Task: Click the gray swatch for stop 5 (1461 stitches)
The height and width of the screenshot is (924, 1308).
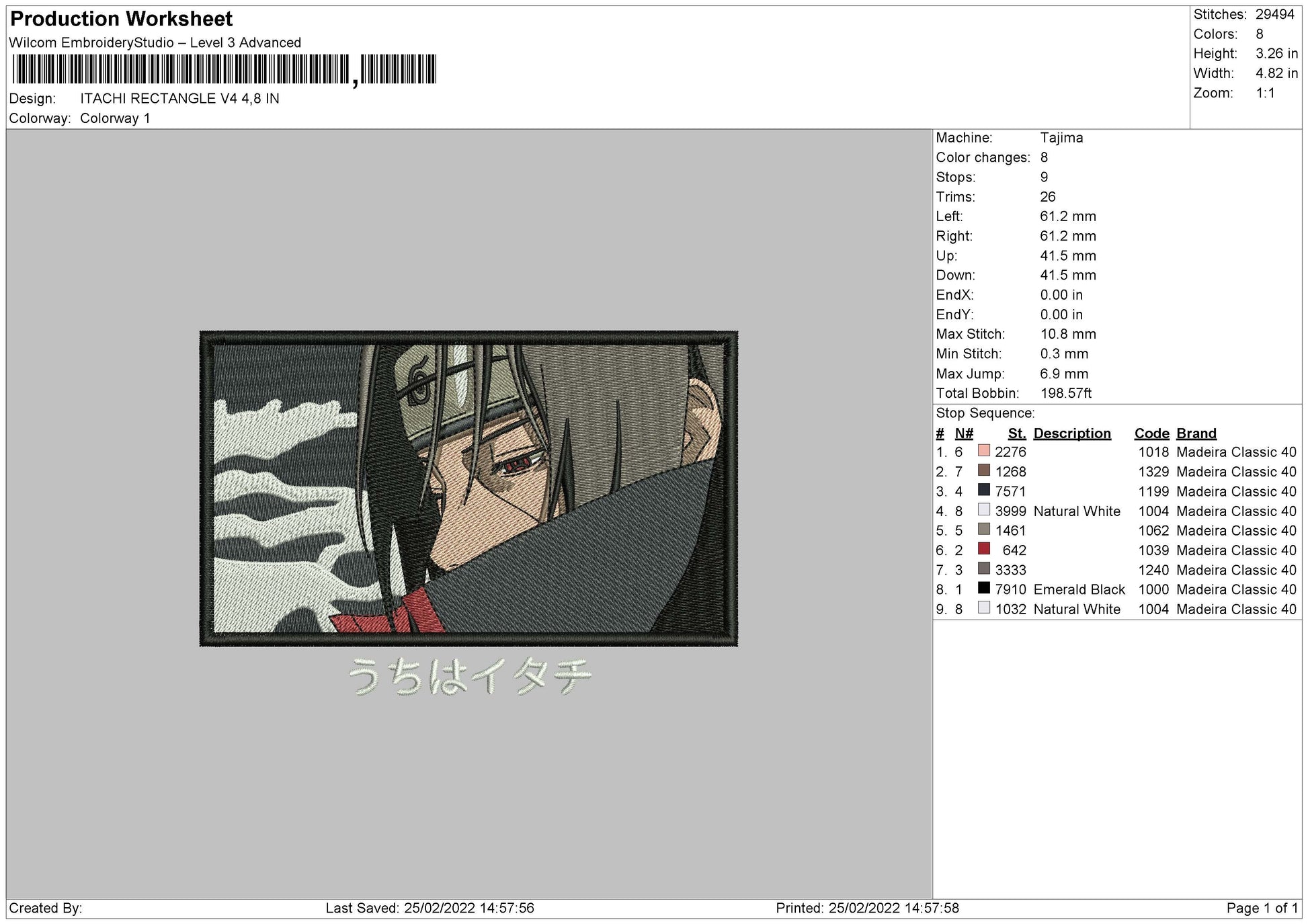Action: tap(984, 530)
